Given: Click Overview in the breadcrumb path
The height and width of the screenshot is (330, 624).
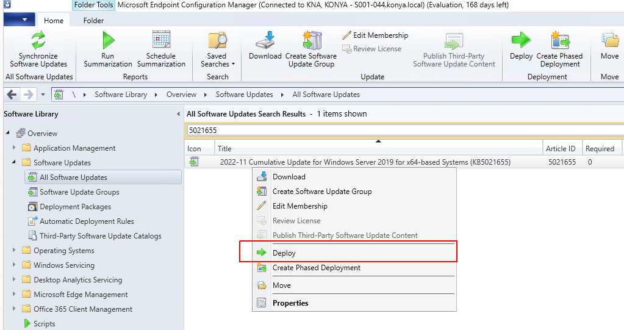Looking at the screenshot, I should point(182,95).
